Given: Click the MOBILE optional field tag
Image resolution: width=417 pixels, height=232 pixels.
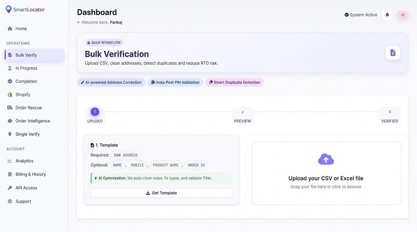Looking at the screenshot, I should [137, 165].
